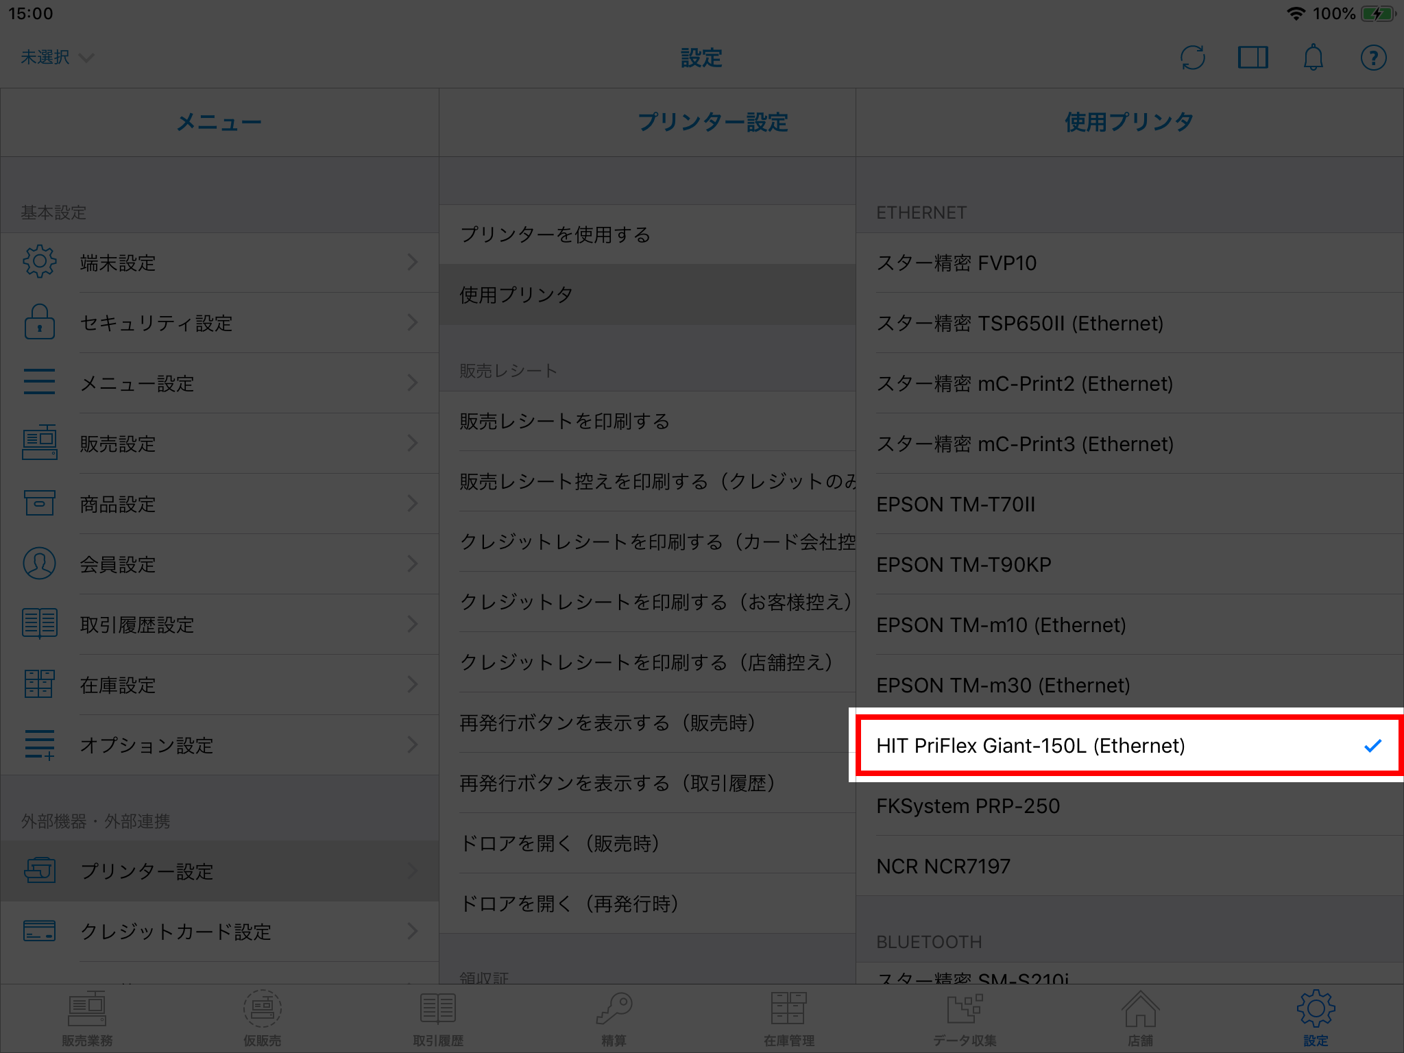This screenshot has height=1053, width=1404.
Task: Expand 端末設定 menu row chevron
Action: (x=412, y=262)
